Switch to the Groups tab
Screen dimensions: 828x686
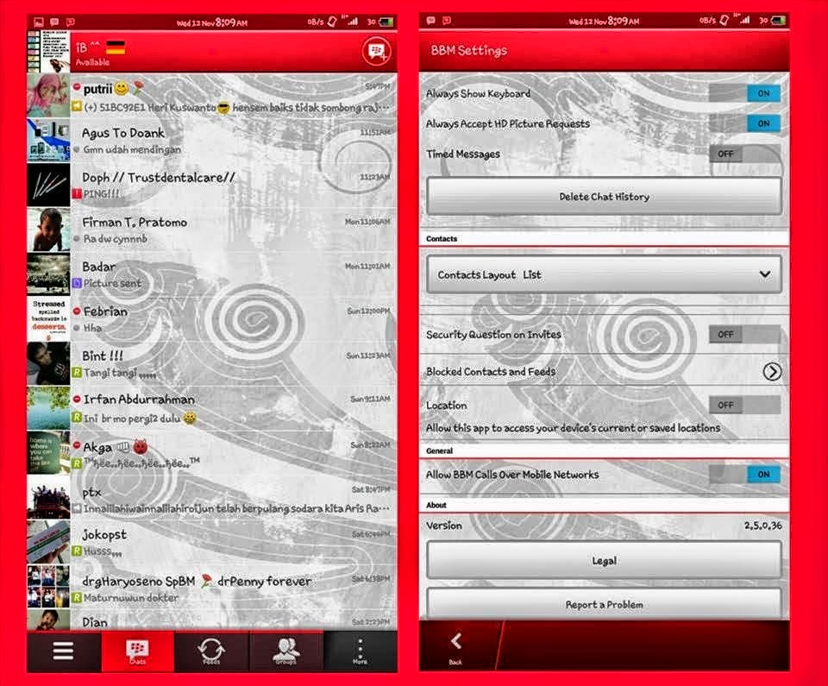point(285,651)
